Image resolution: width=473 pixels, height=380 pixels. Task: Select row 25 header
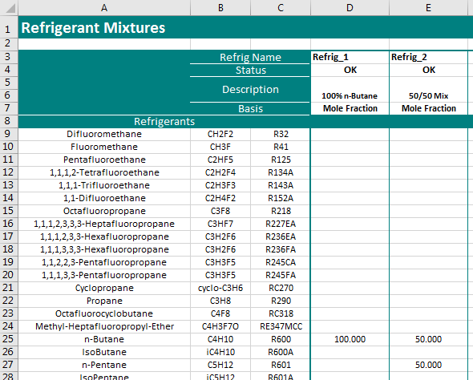(9, 339)
